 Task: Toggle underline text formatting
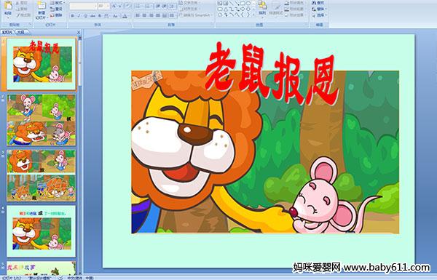(85, 16)
